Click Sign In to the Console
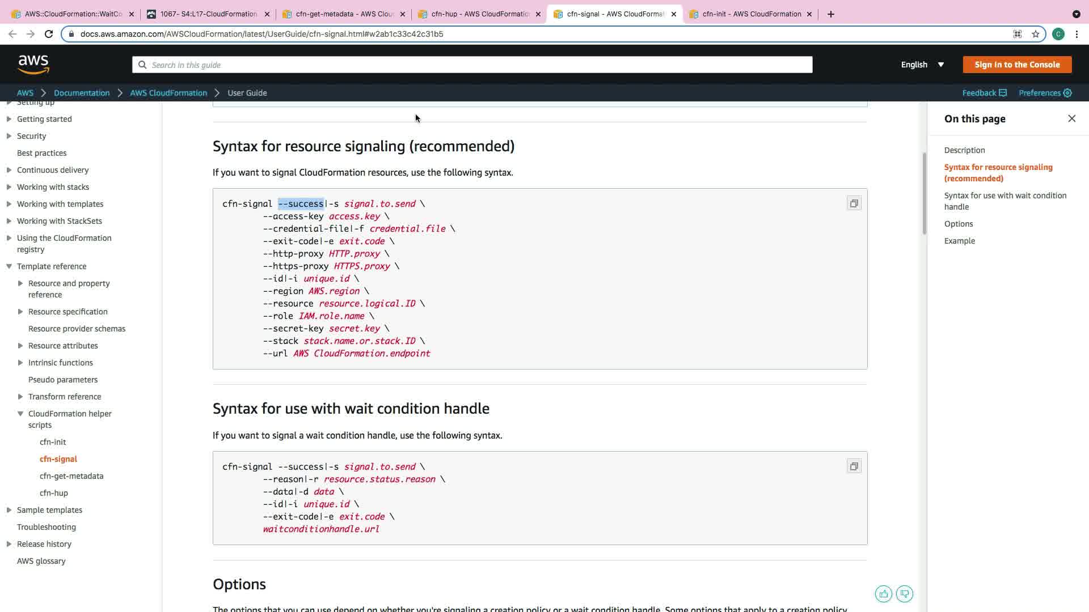This screenshot has height=612, width=1089. pyautogui.click(x=1017, y=65)
